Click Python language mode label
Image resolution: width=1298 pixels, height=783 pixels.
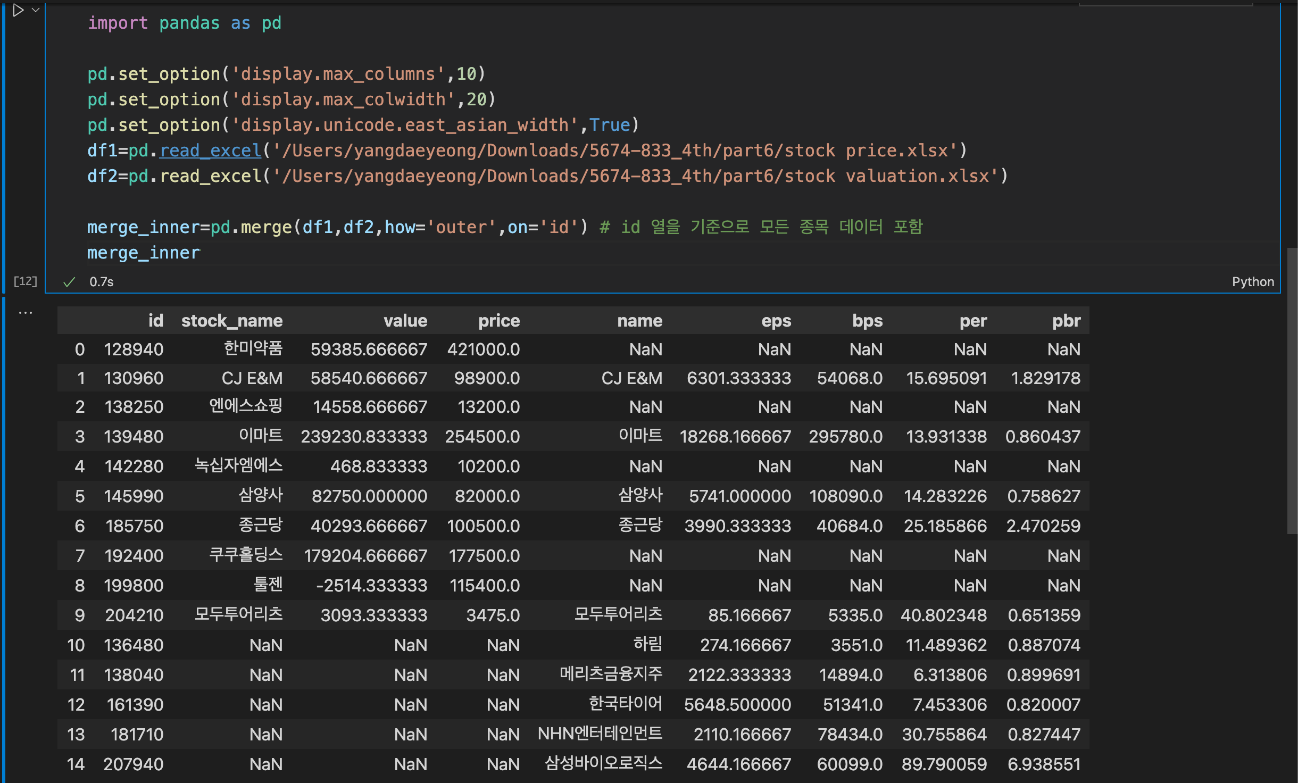tap(1253, 282)
